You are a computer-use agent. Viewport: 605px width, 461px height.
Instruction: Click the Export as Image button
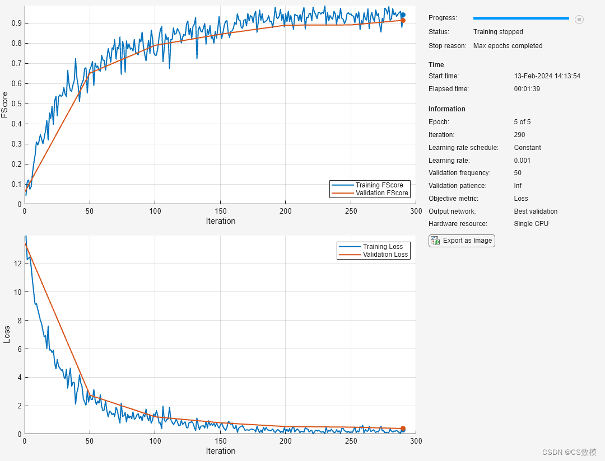(462, 241)
